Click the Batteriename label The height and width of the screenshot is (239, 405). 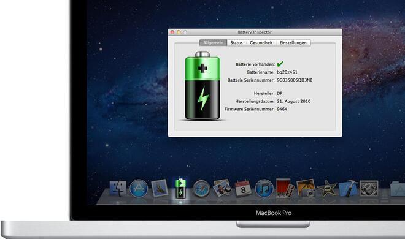261,72
